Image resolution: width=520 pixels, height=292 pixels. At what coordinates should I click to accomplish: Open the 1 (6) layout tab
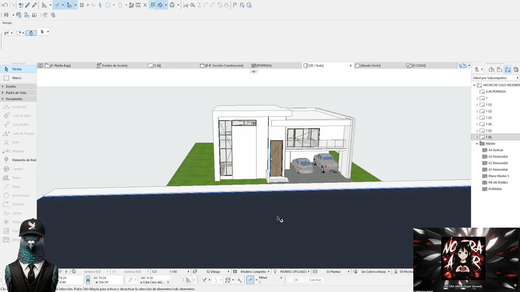pyautogui.click(x=172, y=65)
